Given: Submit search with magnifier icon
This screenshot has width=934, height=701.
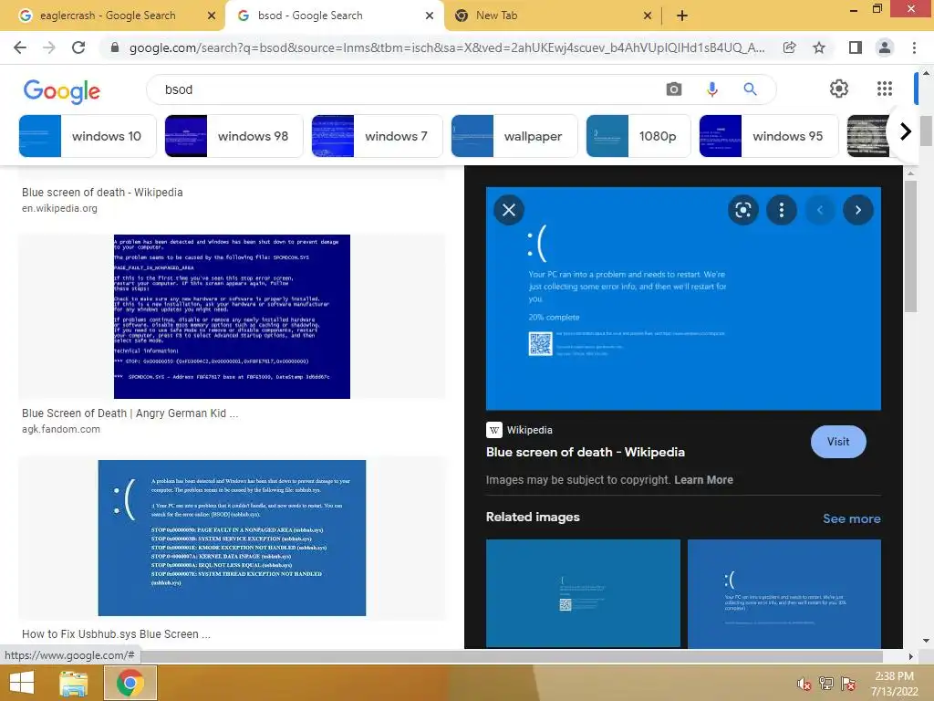Looking at the screenshot, I should [x=750, y=89].
